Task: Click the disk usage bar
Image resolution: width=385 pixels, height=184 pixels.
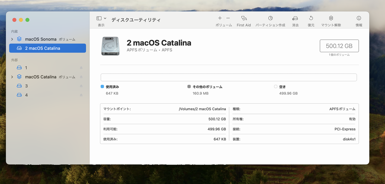Action: (229, 77)
